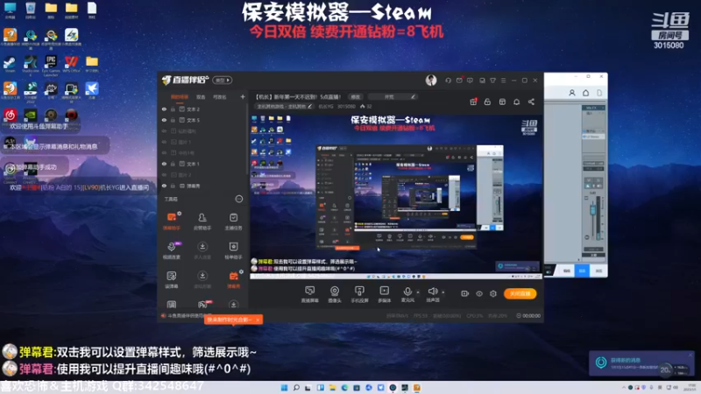Open the dropdown field right of 修改 button
This screenshot has width=701, height=394.
point(393,96)
